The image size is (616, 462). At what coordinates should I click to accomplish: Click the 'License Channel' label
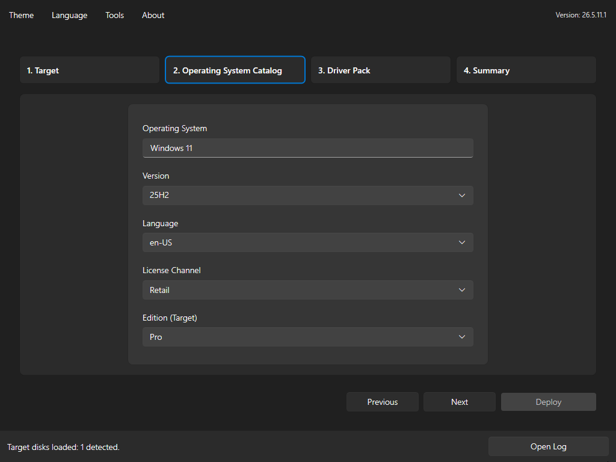click(x=171, y=270)
